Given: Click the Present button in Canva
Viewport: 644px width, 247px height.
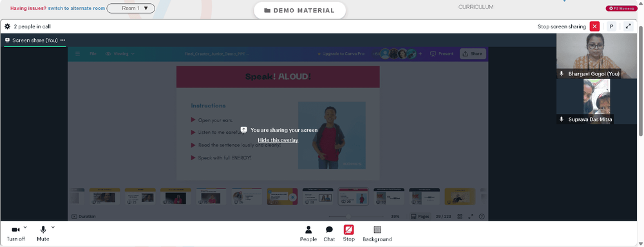Looking at the screenshot, I should (x=442, y=54).
